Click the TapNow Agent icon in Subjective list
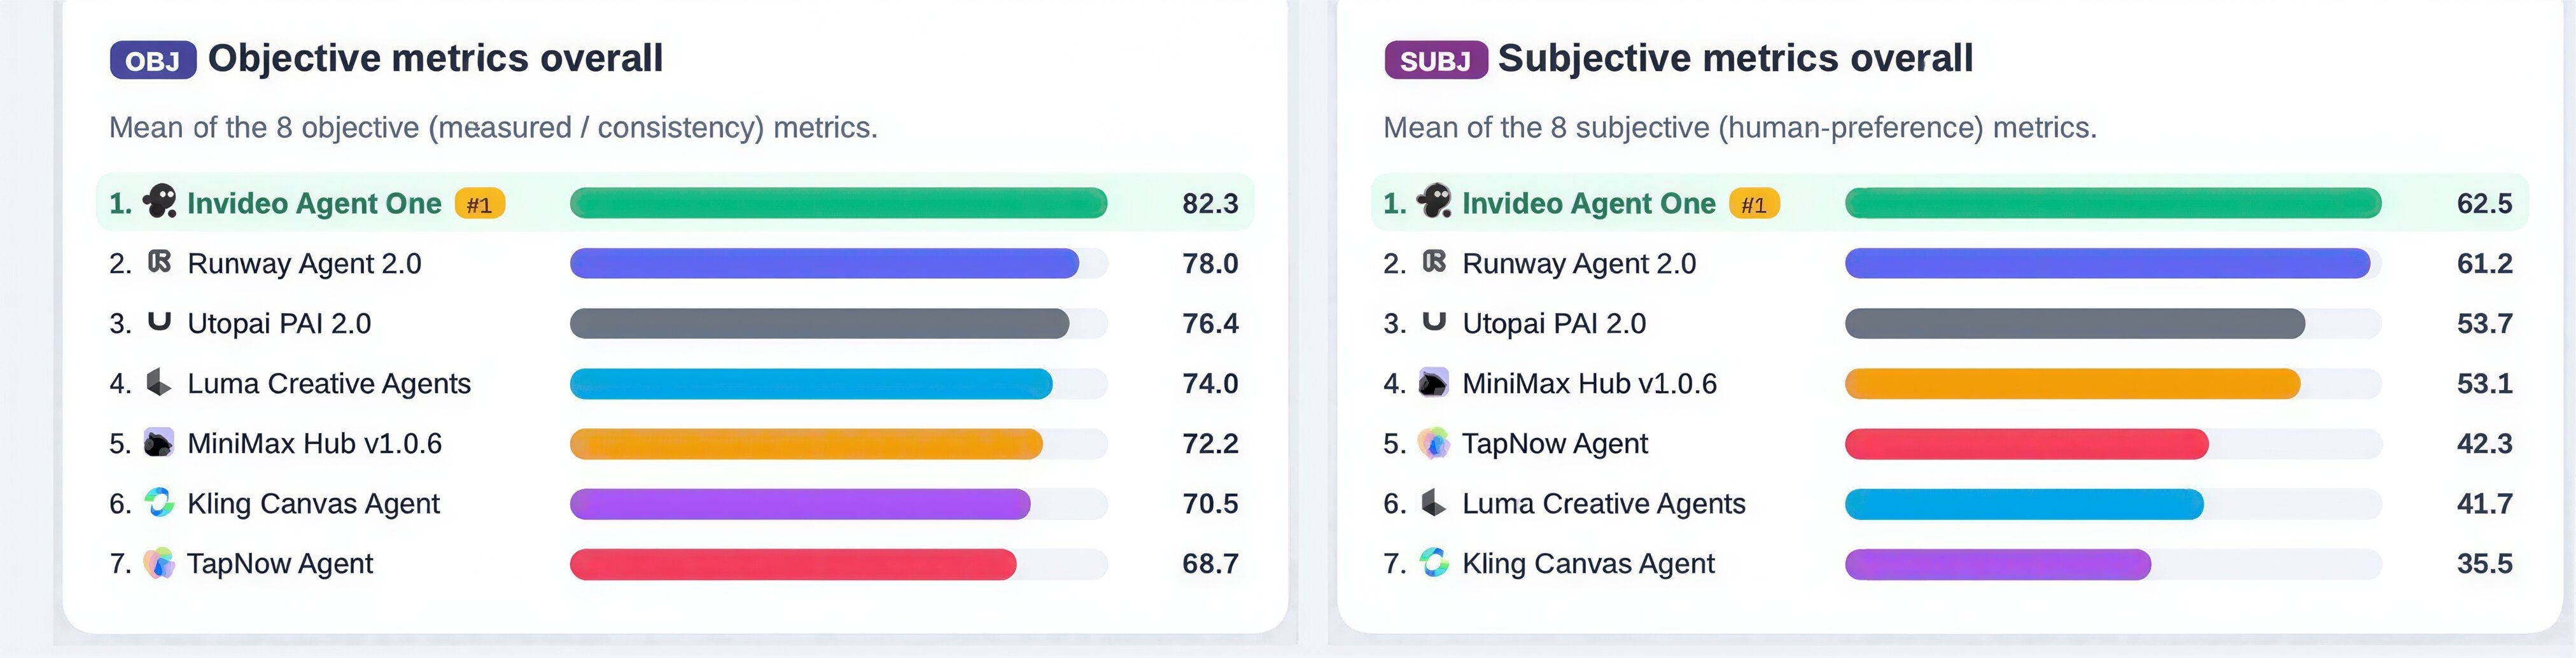The width and height of the screenshot is (2576, 658). pos(1433,443)
